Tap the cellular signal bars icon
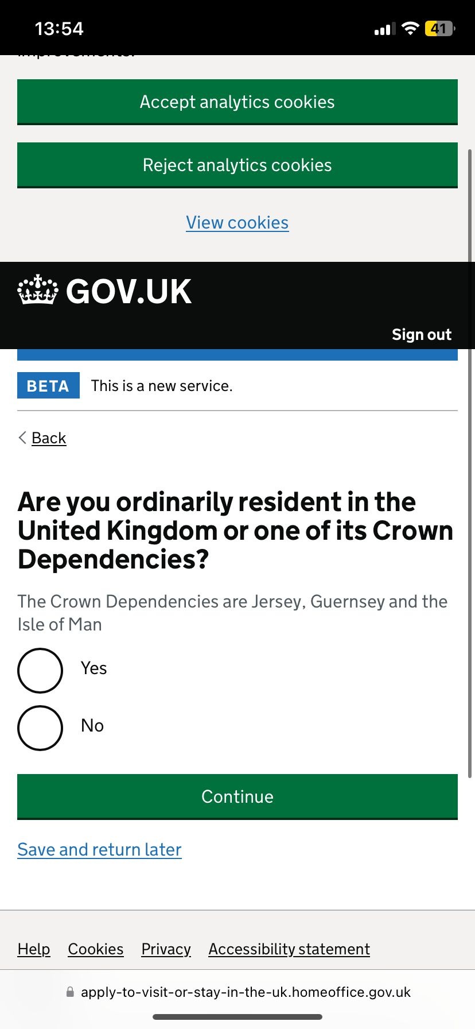Image resolution: width=475 pixels, height=1029 pixels. point(385,29)
